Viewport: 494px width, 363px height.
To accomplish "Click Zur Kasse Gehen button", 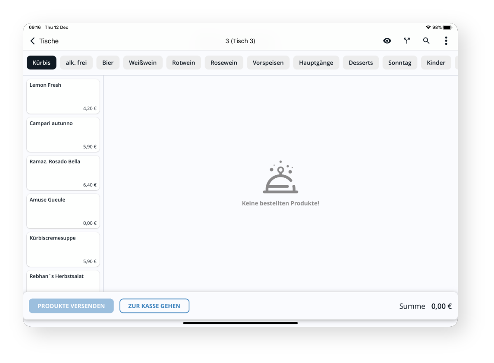I will tap(154, 306).
